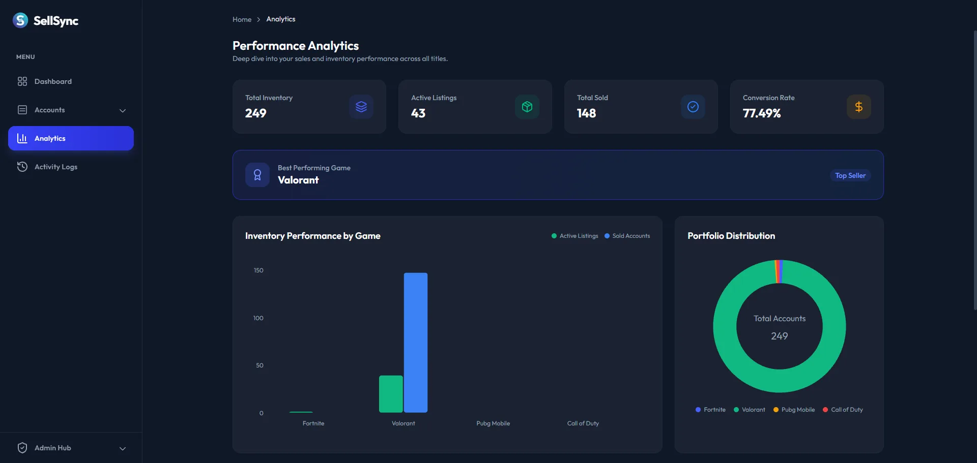Toggle Pubg Mobile in portfolio legend
The width and height of the screenshot is (977, 463).
794,410
